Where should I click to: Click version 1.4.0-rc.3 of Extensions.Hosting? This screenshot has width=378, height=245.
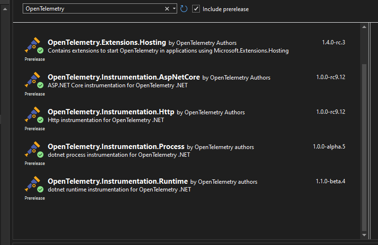pyautogui.click(x=334, y=42)
